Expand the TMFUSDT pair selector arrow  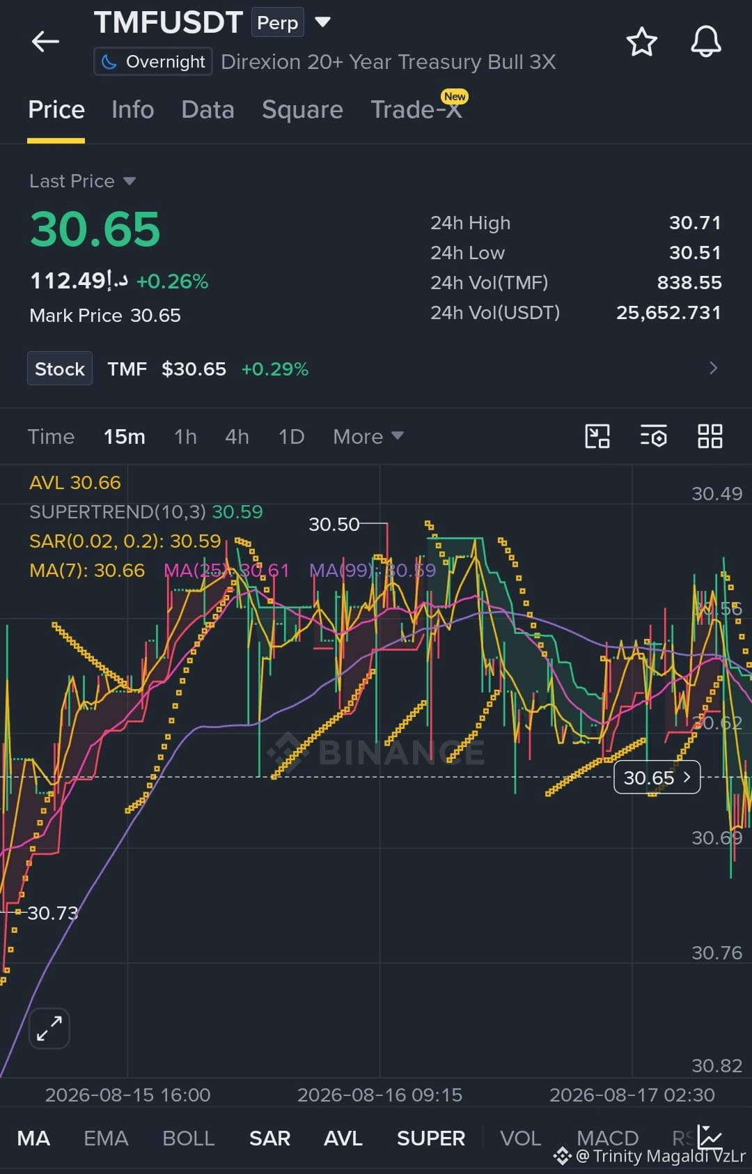pyautogui.click(x=322, y=22)
